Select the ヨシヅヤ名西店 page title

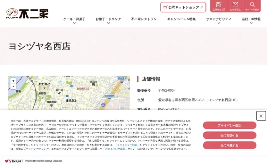click(40, 46)
